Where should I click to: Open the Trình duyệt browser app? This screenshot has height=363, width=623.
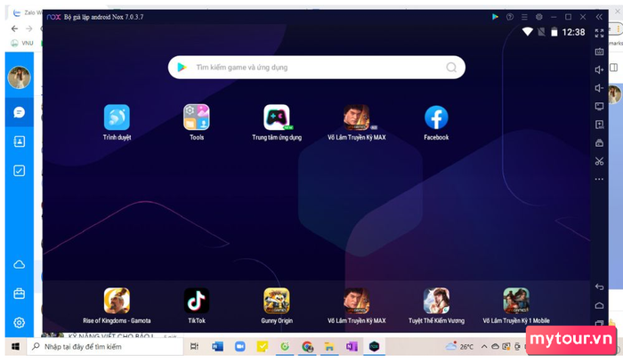tap(117, 117)
